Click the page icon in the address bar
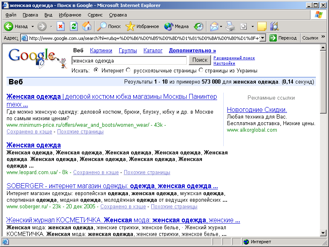This screenshot has width=329, height=247. point(25,38)
